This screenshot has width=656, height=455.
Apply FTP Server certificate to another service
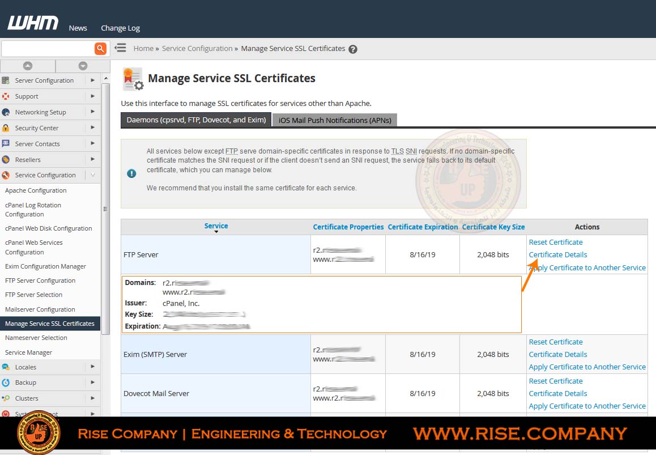coord(587,268)
